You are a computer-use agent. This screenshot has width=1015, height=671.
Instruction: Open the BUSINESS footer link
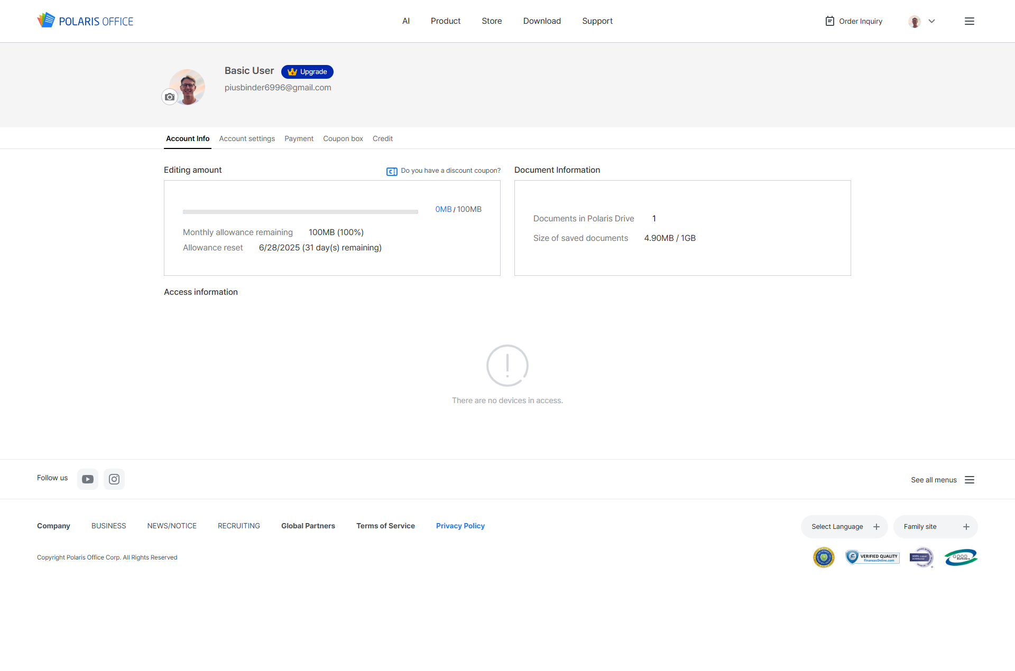pyautogui.click(x=109, y=526)
